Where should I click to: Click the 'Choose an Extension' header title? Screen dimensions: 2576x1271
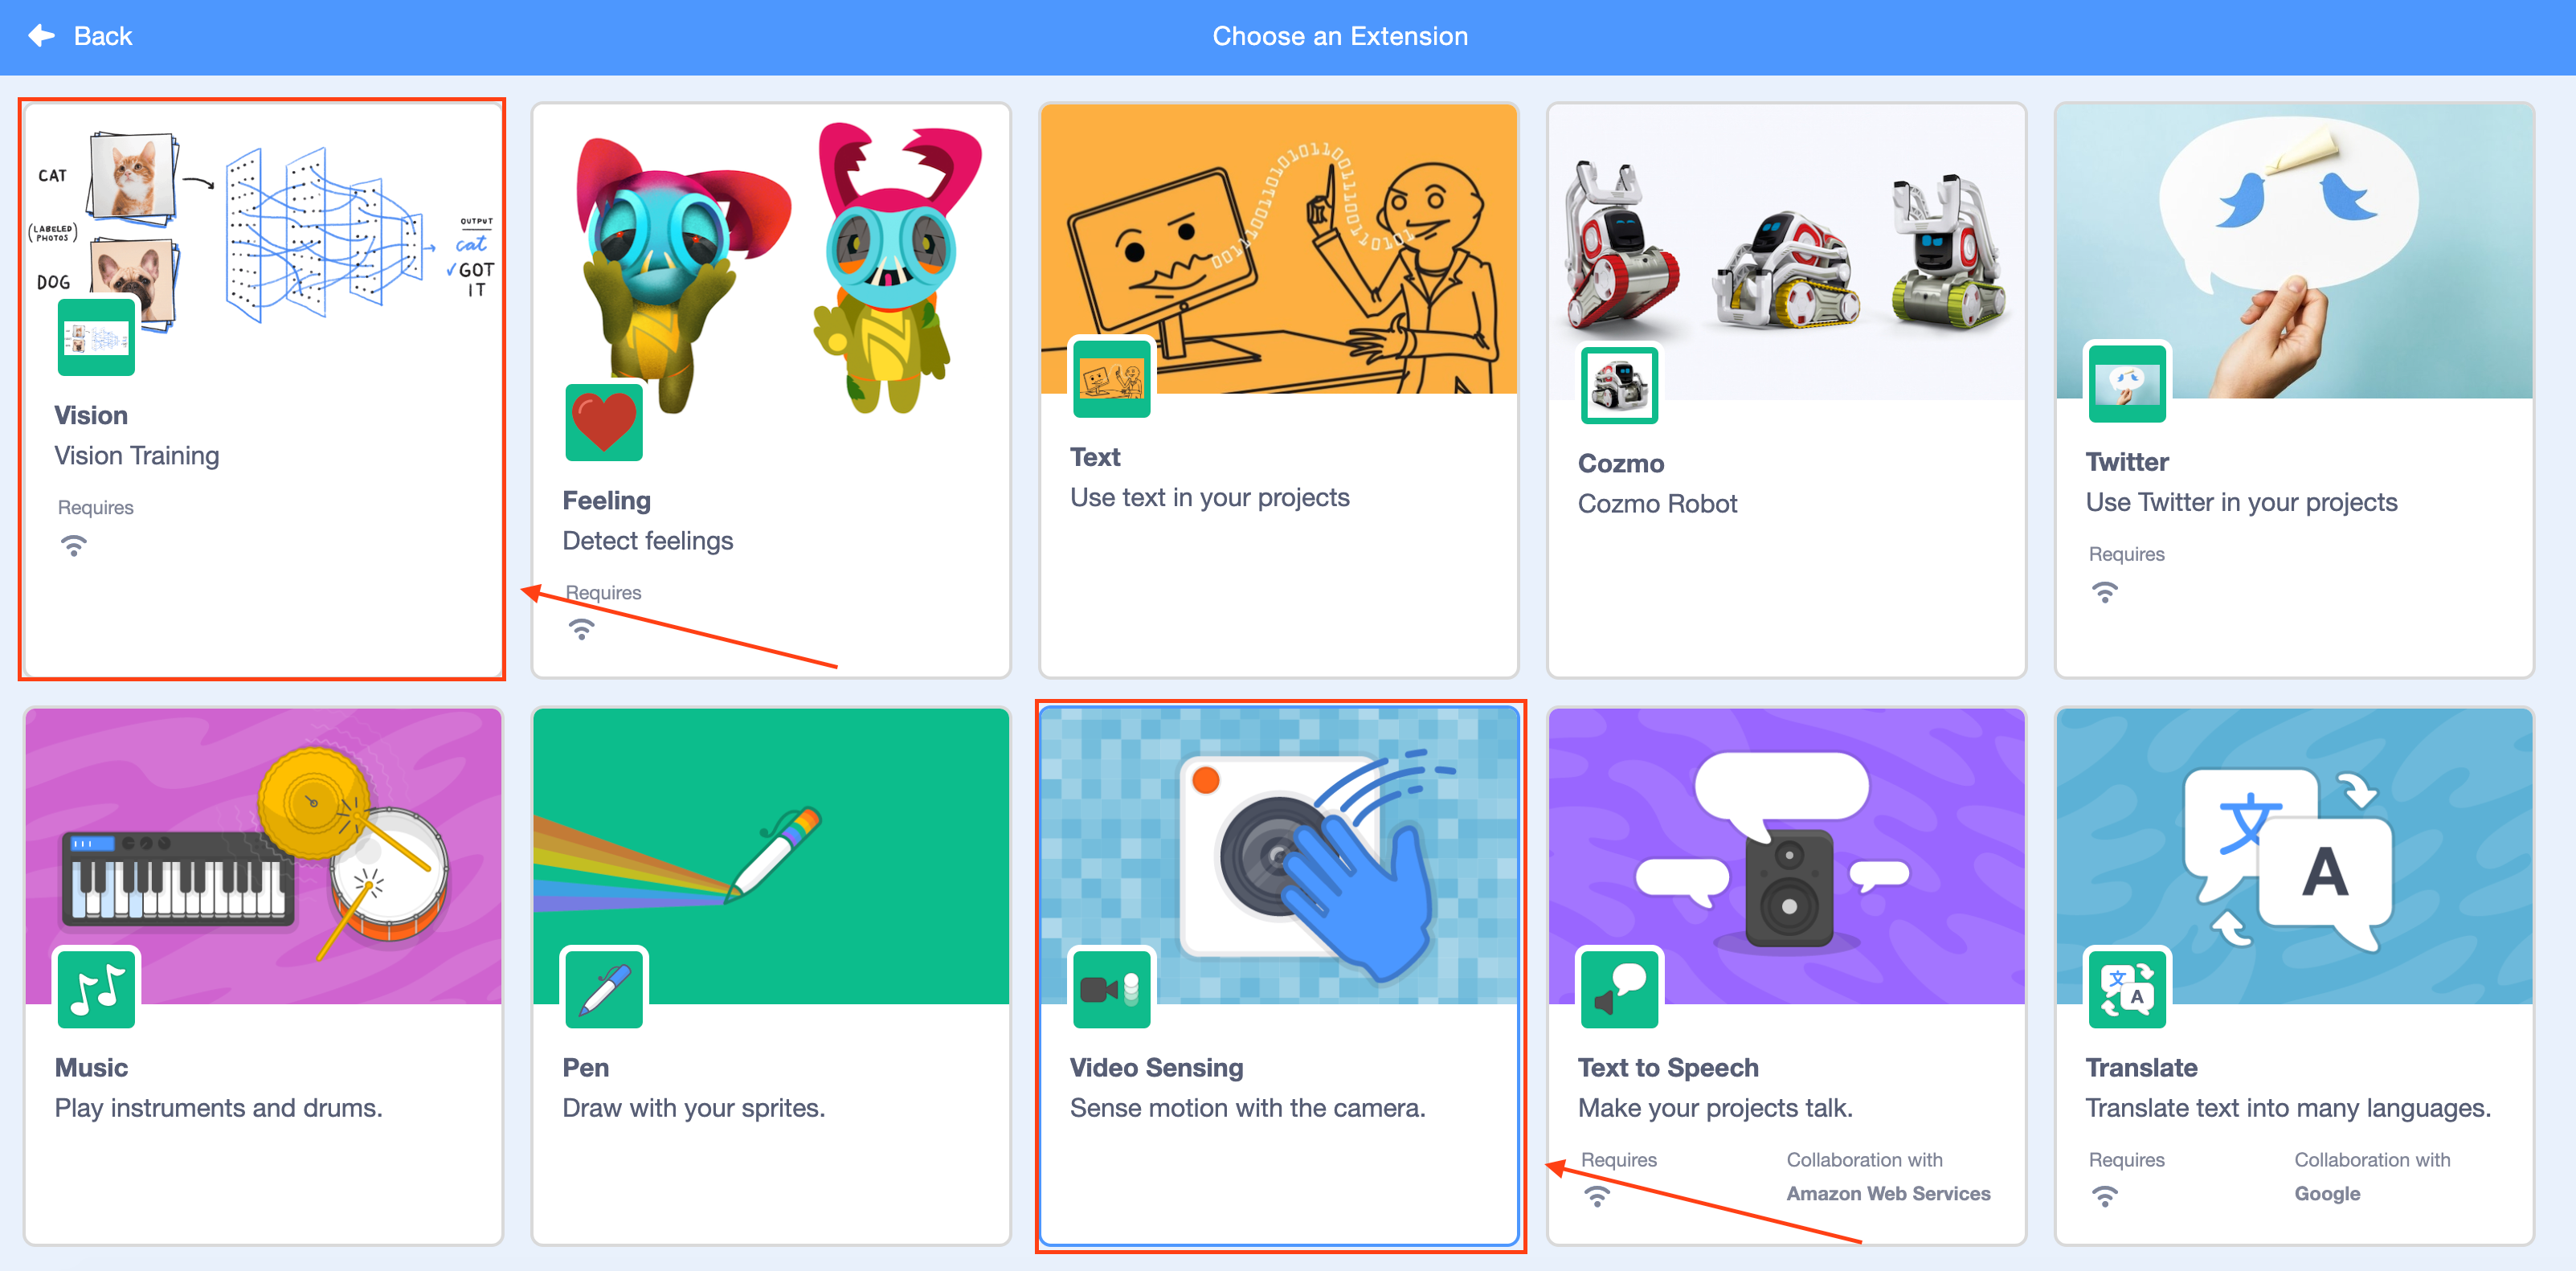pyautogui.click(x=1340, y=36)
